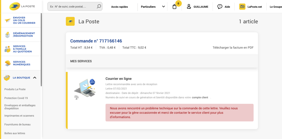
Task: Click the Aide link text
Action: [227, 7]
